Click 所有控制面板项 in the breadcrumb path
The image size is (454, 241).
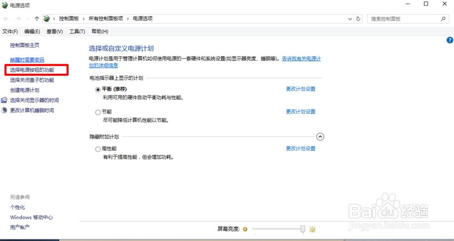[106, 19]
